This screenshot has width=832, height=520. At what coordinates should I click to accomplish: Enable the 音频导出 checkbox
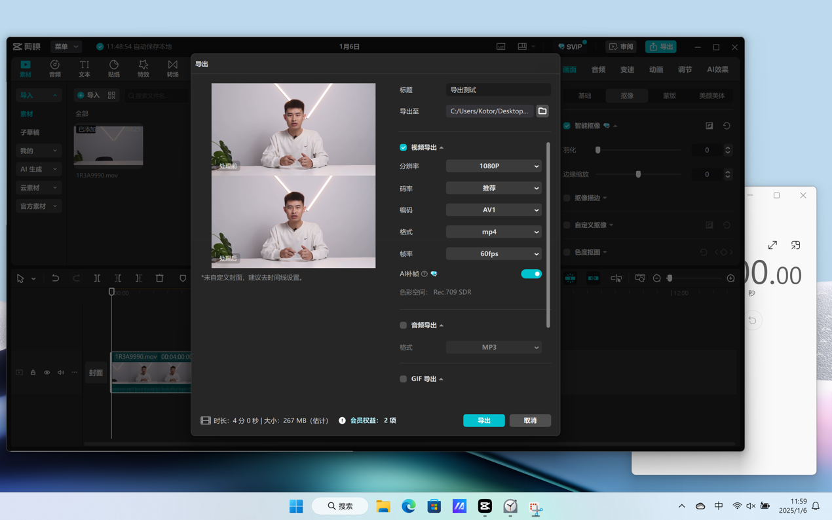404,325
